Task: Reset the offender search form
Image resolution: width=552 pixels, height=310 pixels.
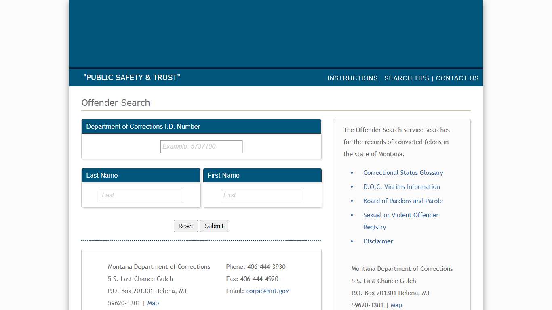Action: [x=185, y=226]
